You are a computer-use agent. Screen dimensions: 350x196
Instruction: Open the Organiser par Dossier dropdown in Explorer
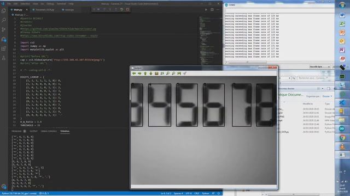(327, 96)
